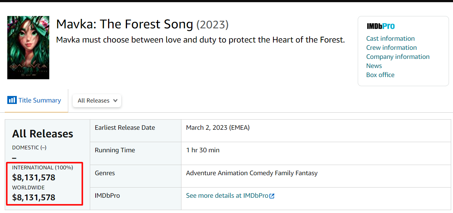Click the Adventure Animation Comedy Family Fantasy genres
The height and width of the screenshot is (213, 453).
pos(252,173)
